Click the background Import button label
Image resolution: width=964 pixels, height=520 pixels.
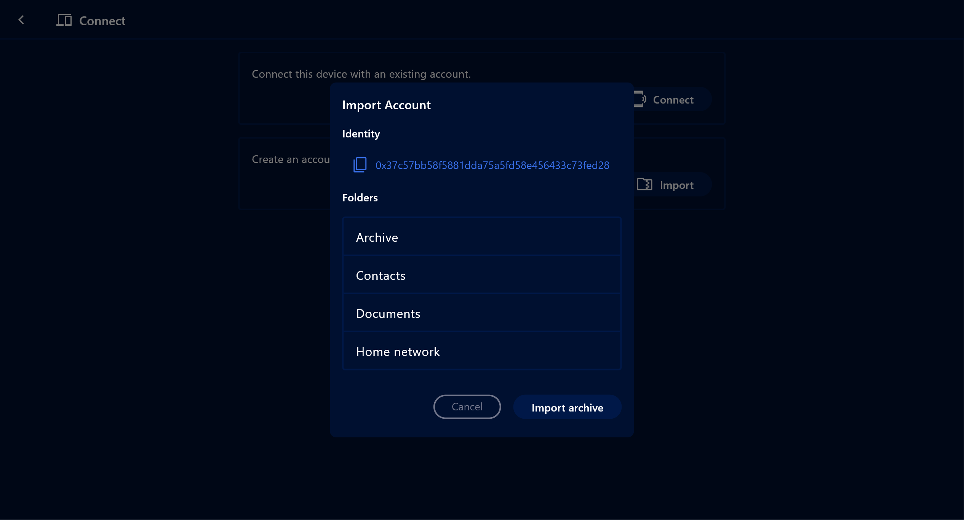click(x=676, y=185)
